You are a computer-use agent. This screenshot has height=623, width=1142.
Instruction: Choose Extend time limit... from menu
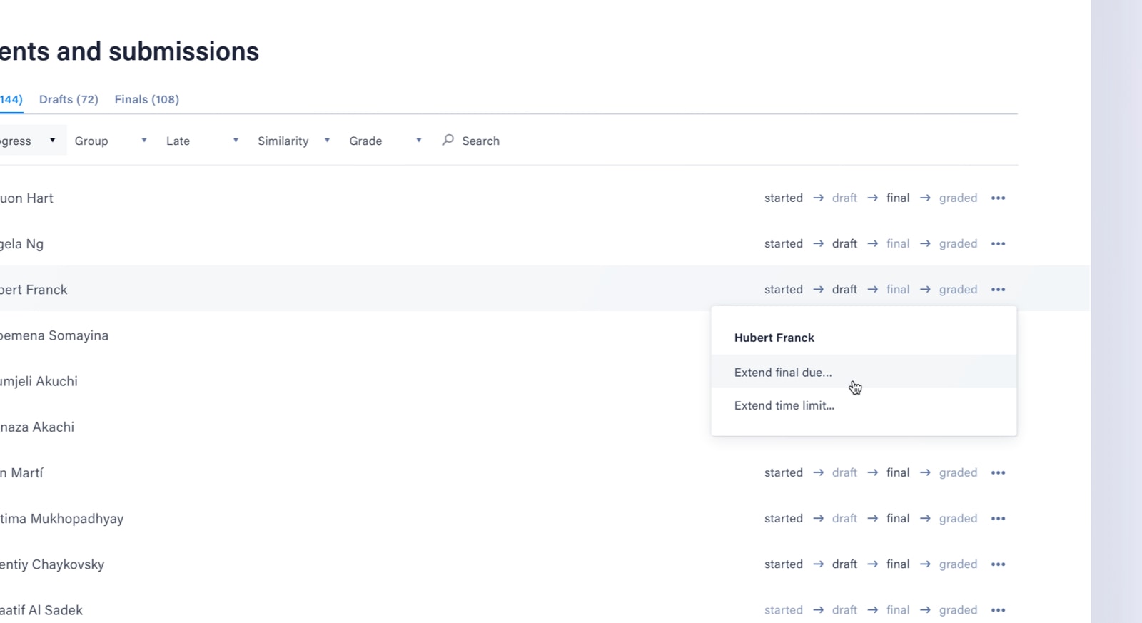coord(784,405)
